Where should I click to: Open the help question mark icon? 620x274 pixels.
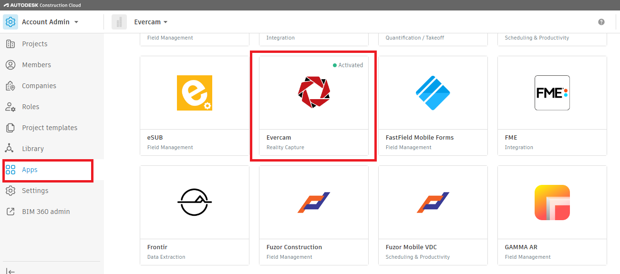(x=601, y=22)
